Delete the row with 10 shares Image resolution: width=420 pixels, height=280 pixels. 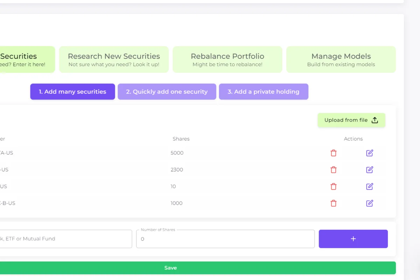point(334,187)
